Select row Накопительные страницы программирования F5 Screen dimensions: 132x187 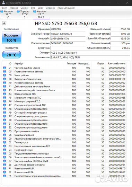tap(64, 176)
